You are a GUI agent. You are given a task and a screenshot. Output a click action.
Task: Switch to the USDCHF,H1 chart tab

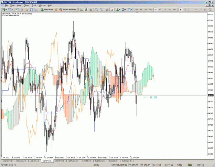pos(8,161)
